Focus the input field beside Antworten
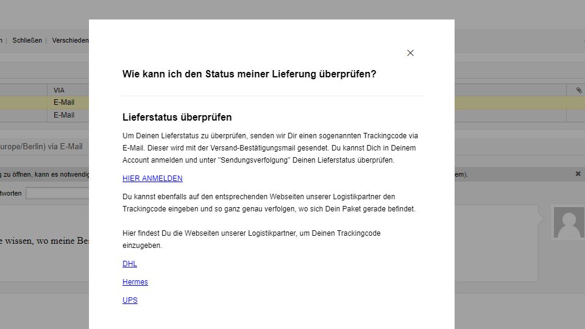Screen dimensions: 585x329 [57, 193]
